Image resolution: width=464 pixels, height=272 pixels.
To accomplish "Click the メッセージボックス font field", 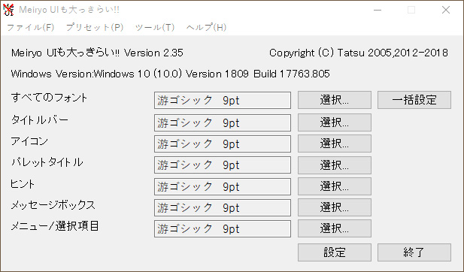I will pyautogui.click(x=223, y=207).
